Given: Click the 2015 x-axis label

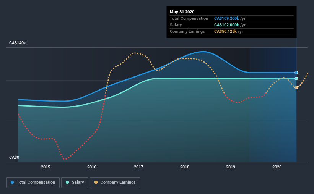Looking at the screenshot, I should point(46,167).
